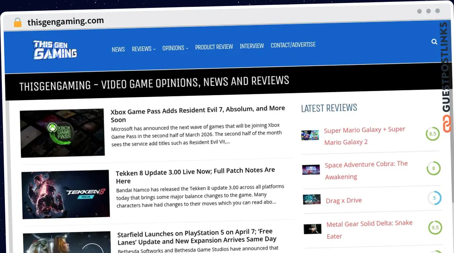Click the padlock icon in the address bar
Image resolution: width=454 pixels, height=253 pixels.
coord(17,22)
